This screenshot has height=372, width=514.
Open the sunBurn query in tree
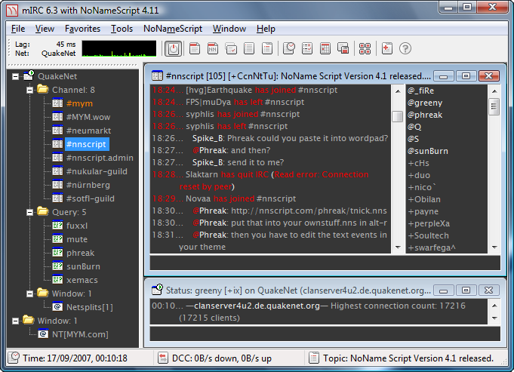pyautogui.click(x=83, y=266)
